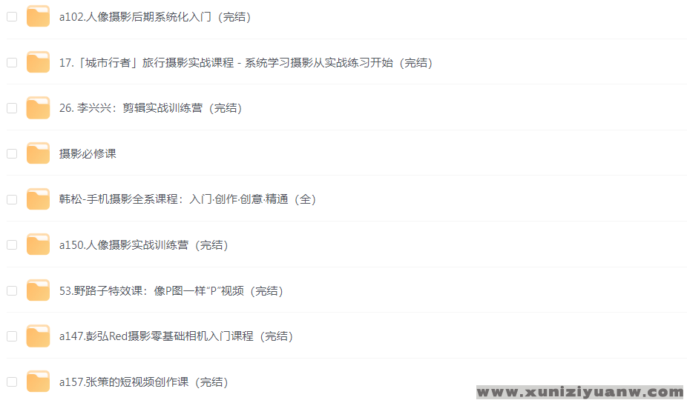Select checkbox for a150.人像摄影实战训练营
The width and height of the screenshot is (687, 403).
[12, 244]
